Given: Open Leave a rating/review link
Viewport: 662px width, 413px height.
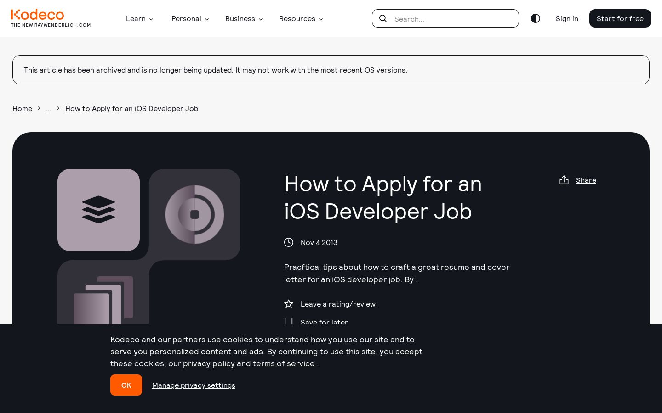Looking at the screenshot, I should point(338,304).
